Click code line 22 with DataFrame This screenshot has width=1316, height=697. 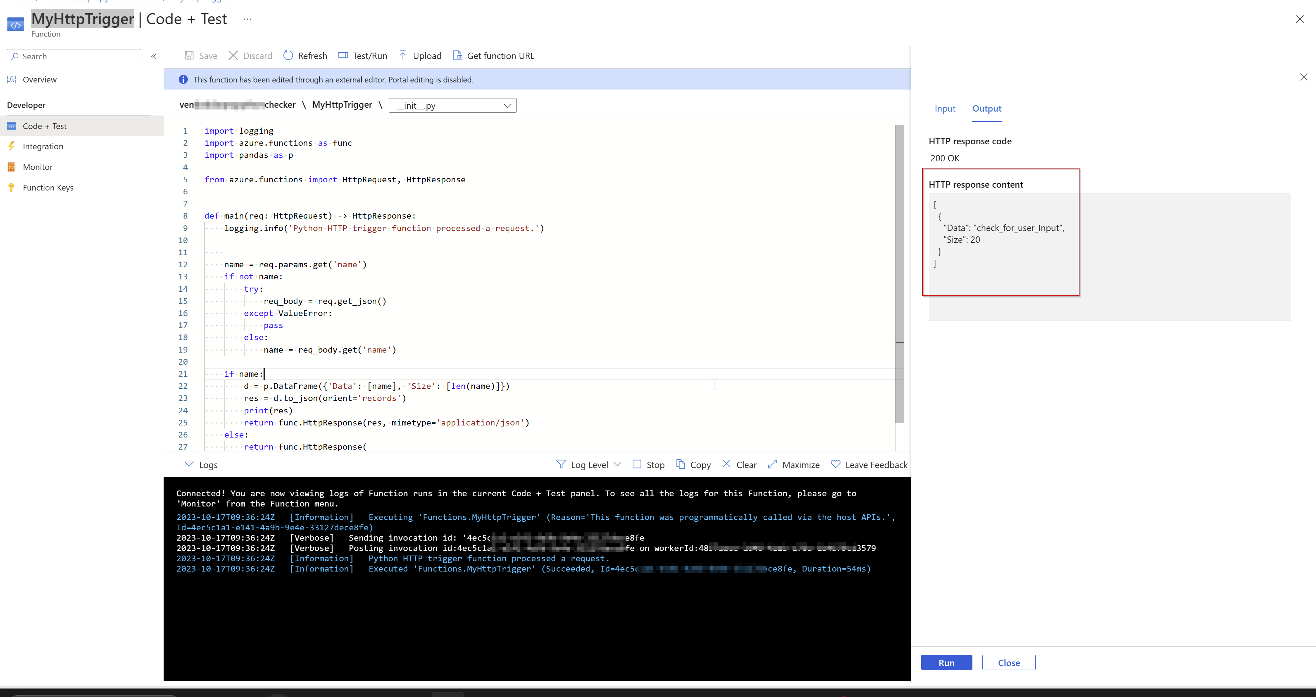tap(377, 386)
